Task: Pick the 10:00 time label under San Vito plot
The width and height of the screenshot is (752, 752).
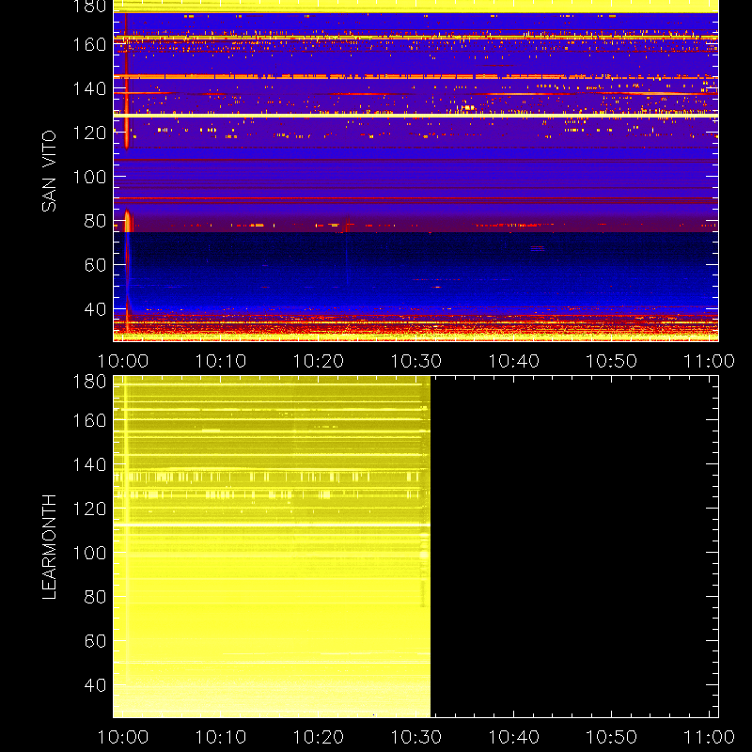Action: click(x=123, y=361)
